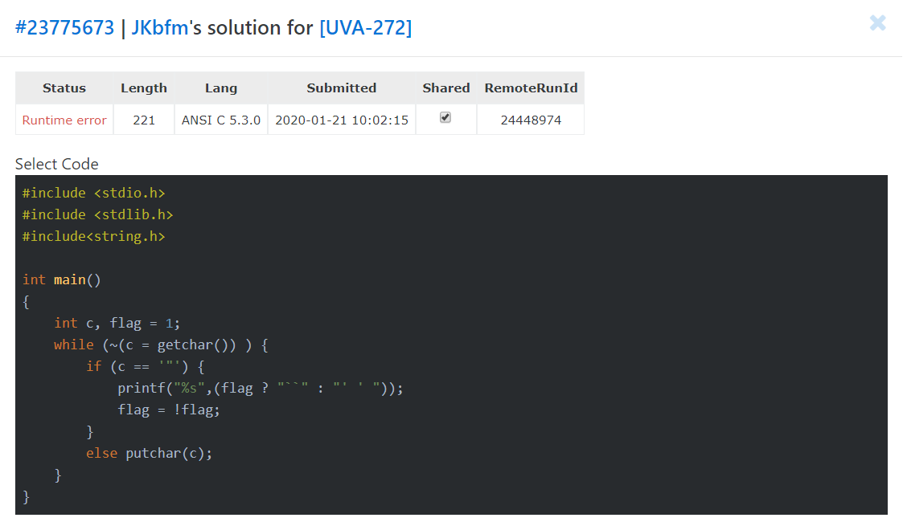Viewport: 903px width, 530px height.
Task: Click the ANSI C 5.3.0 language cell
Action: (x=221, y=120)
